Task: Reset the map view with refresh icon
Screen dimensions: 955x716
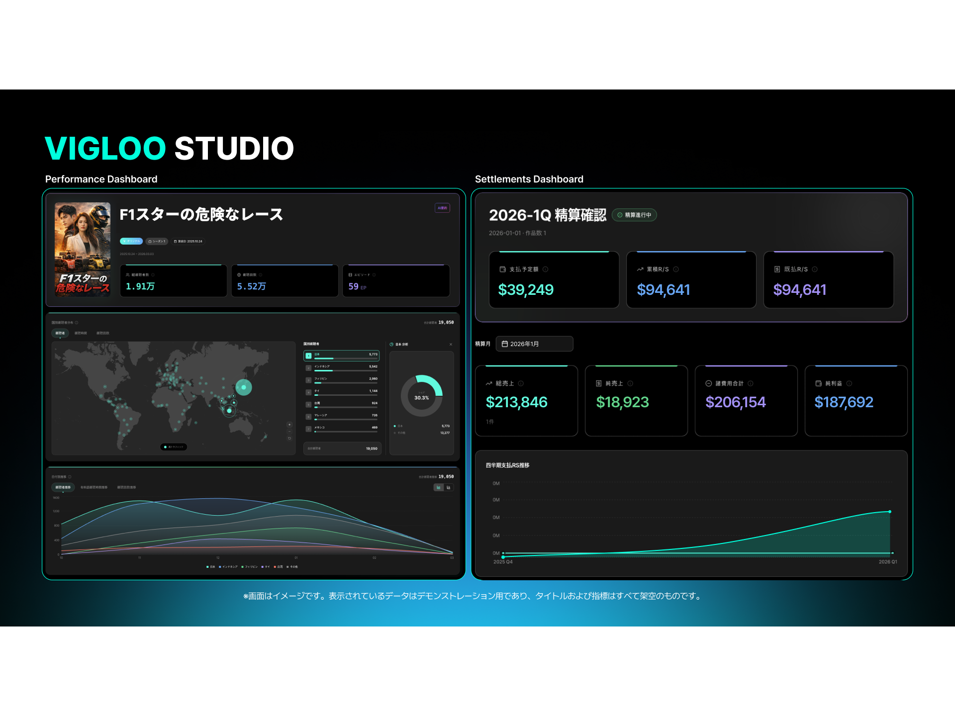Action: (x=289, y=438)
